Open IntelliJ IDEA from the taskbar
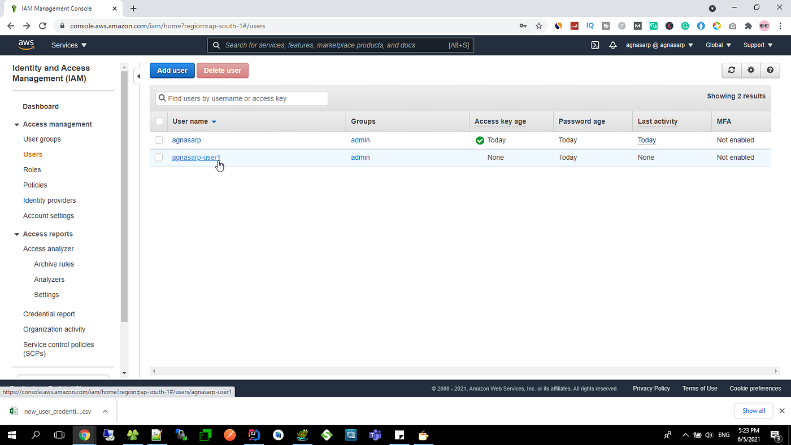This screenshot has height=445, width=791. pyautogui.click(x=254, y=435)
